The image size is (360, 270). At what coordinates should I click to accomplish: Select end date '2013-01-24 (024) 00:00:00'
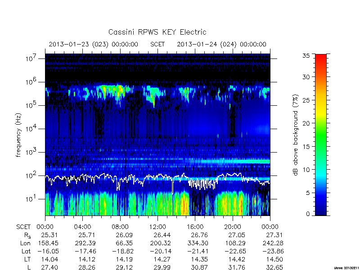tap(221, 44)
